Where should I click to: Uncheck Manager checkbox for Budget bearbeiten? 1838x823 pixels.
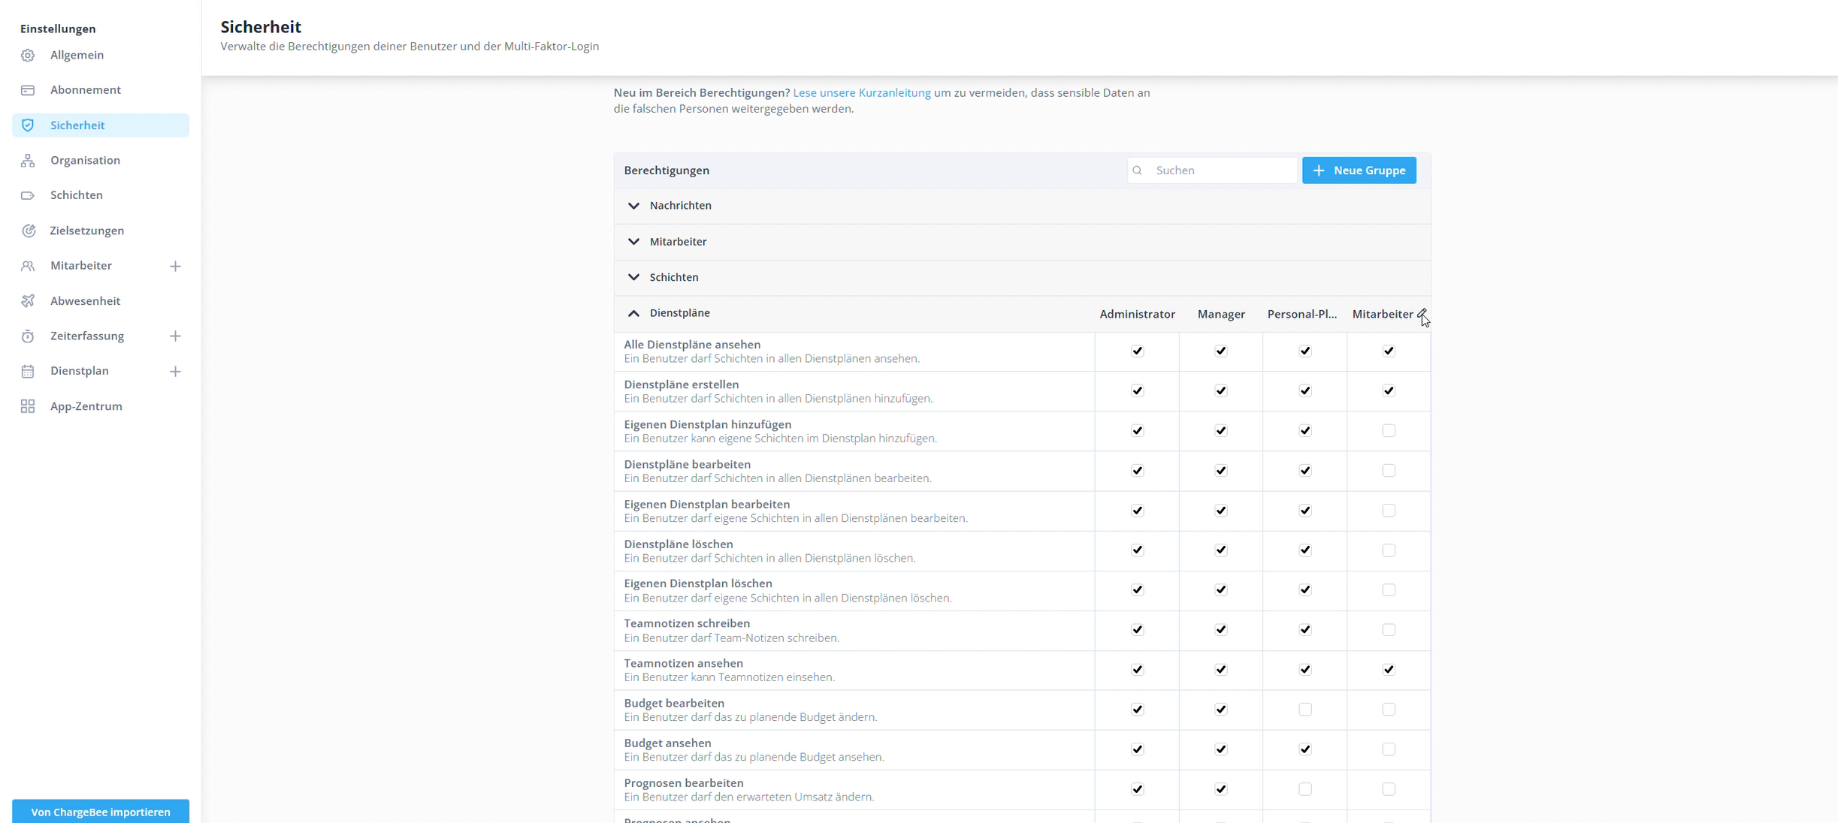tap(1221, 710)
